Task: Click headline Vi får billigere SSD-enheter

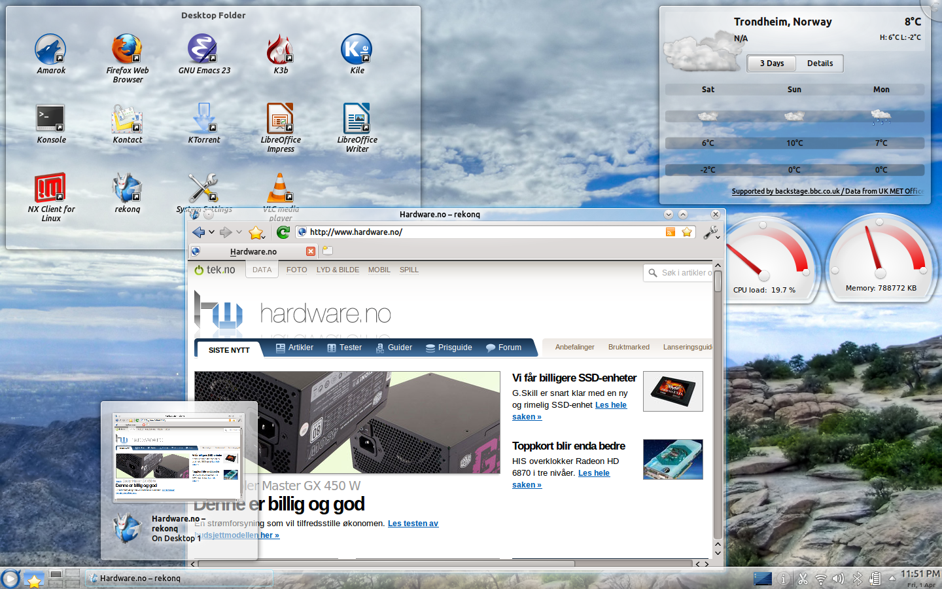Action: 574,378
